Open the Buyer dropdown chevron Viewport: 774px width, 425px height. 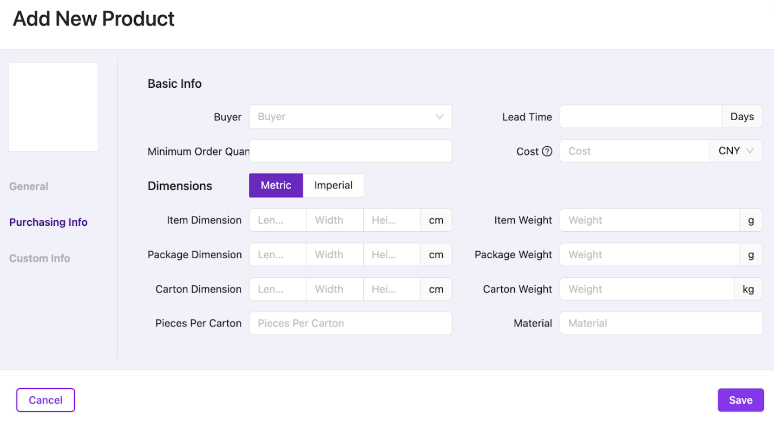tap(440, 117)
